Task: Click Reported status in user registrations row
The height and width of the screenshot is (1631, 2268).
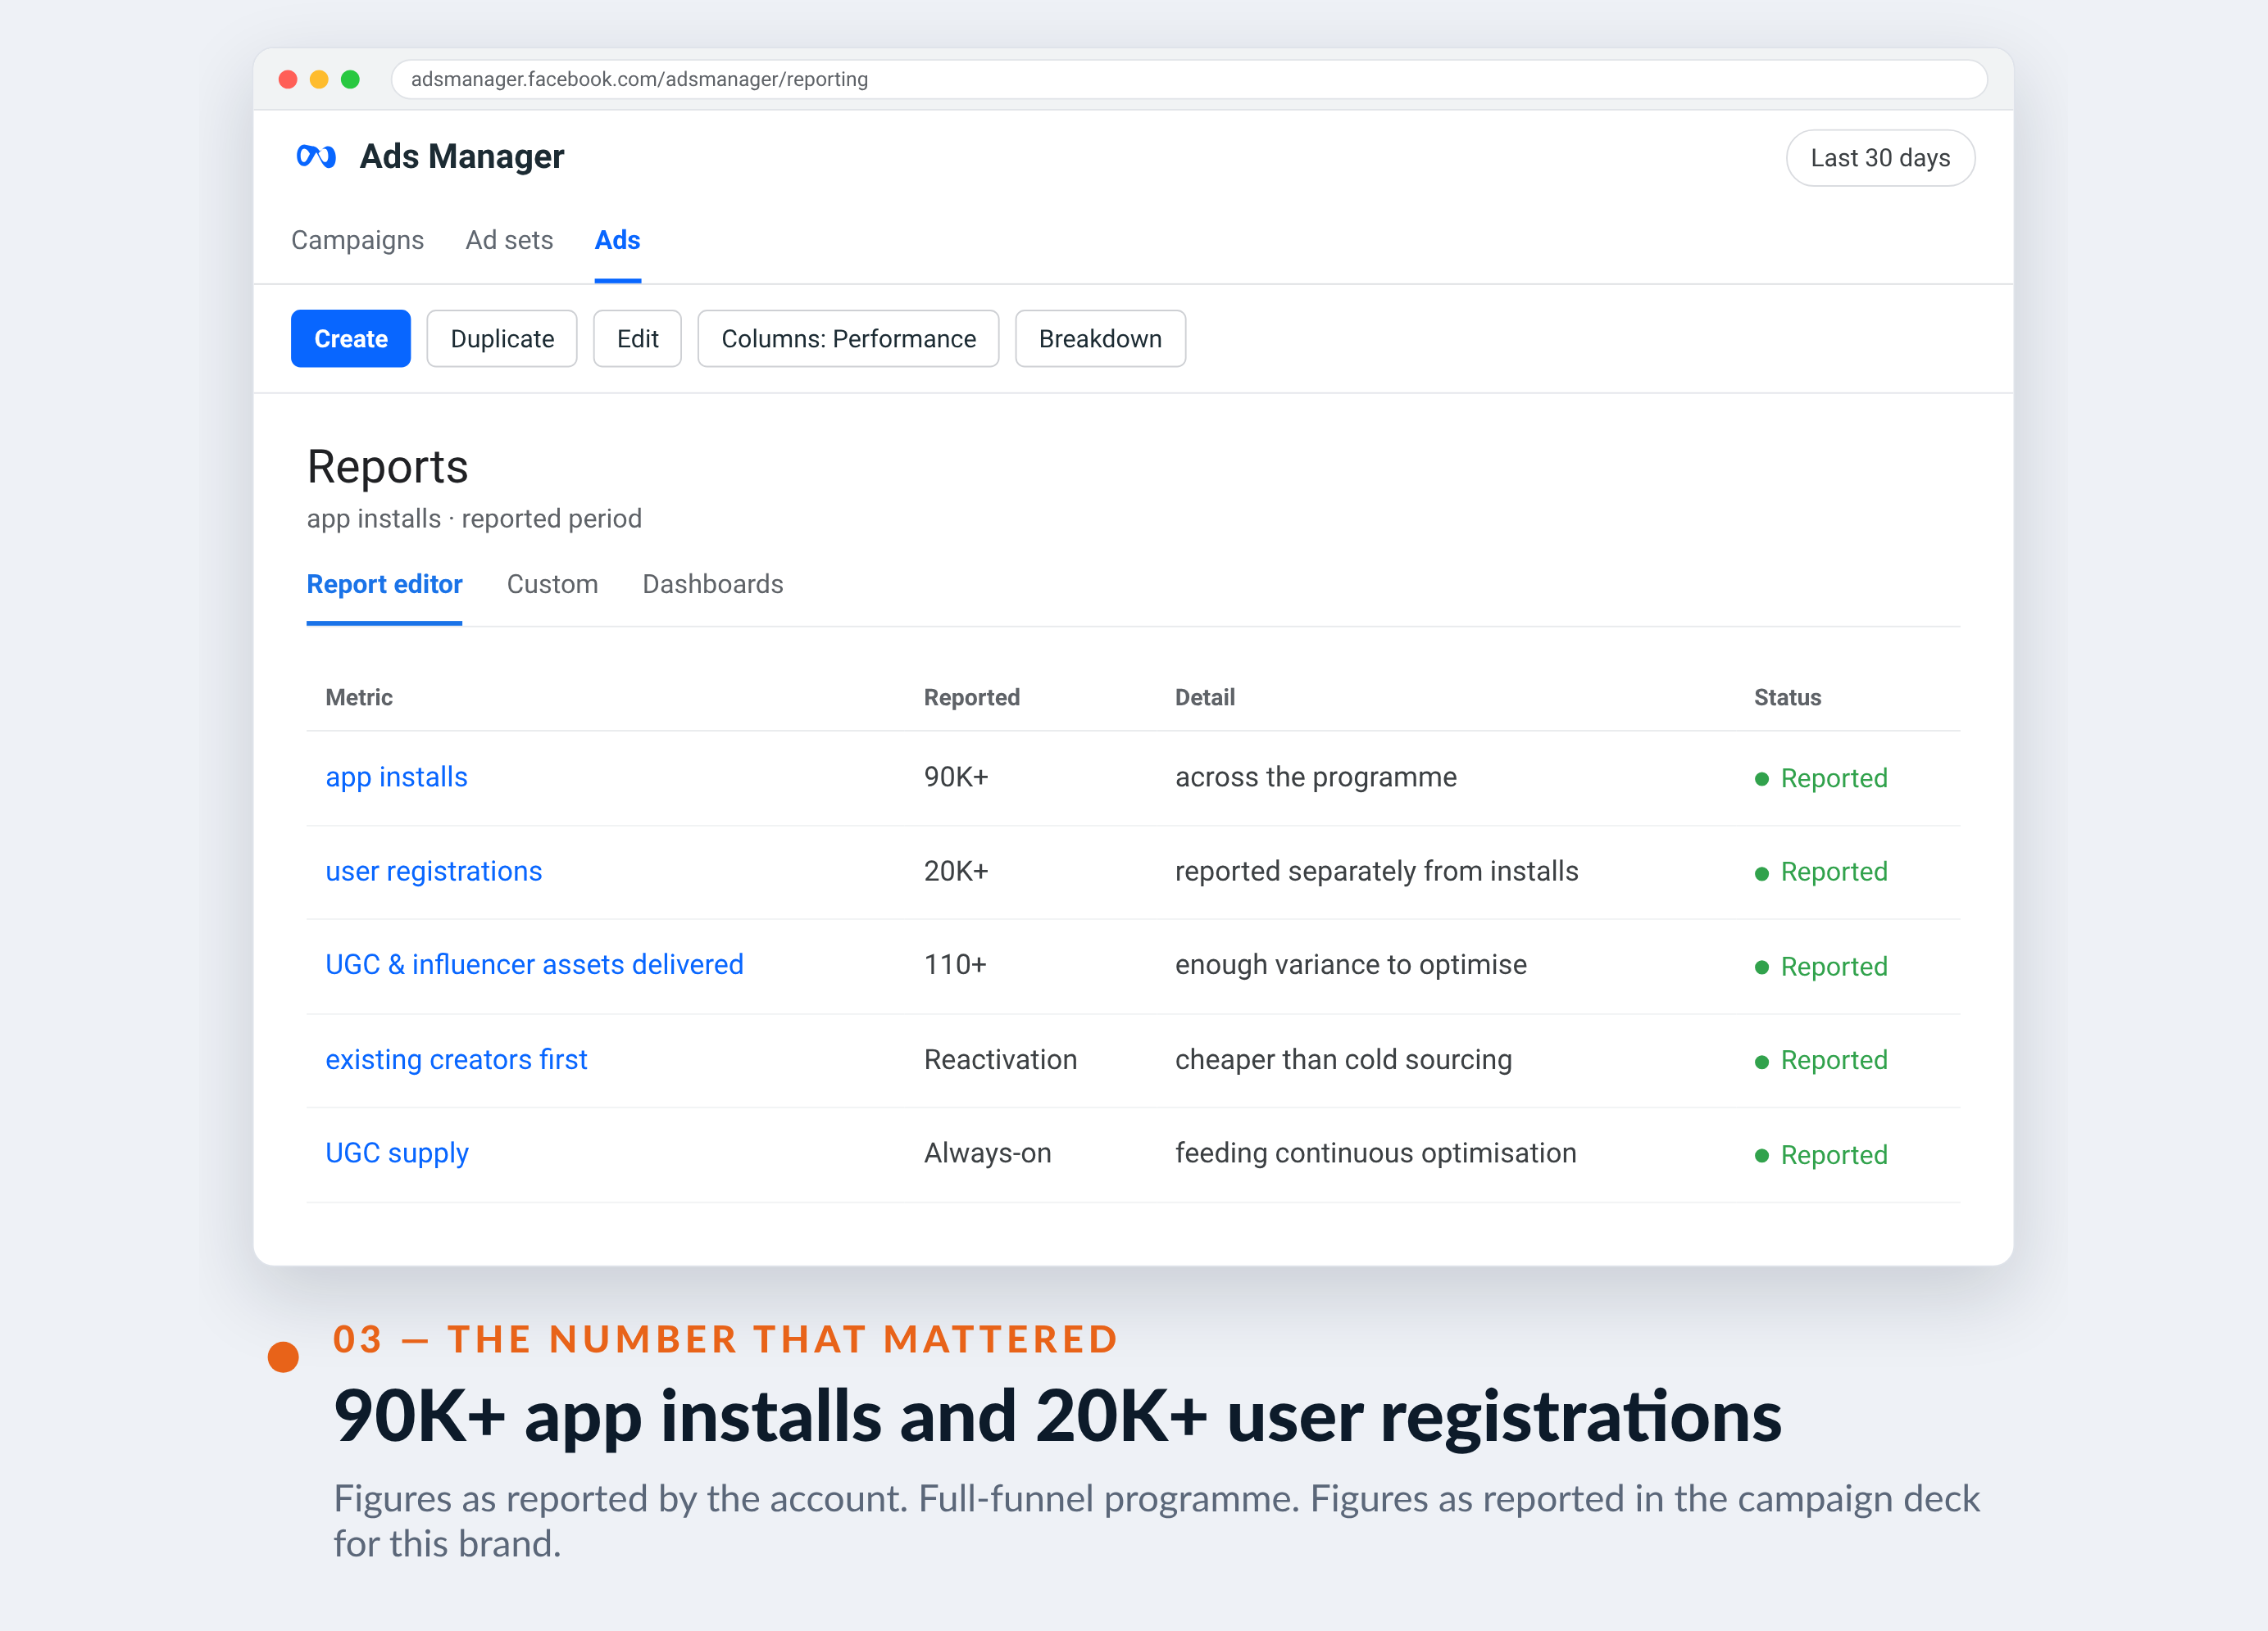Action: tap(1821, 872)
